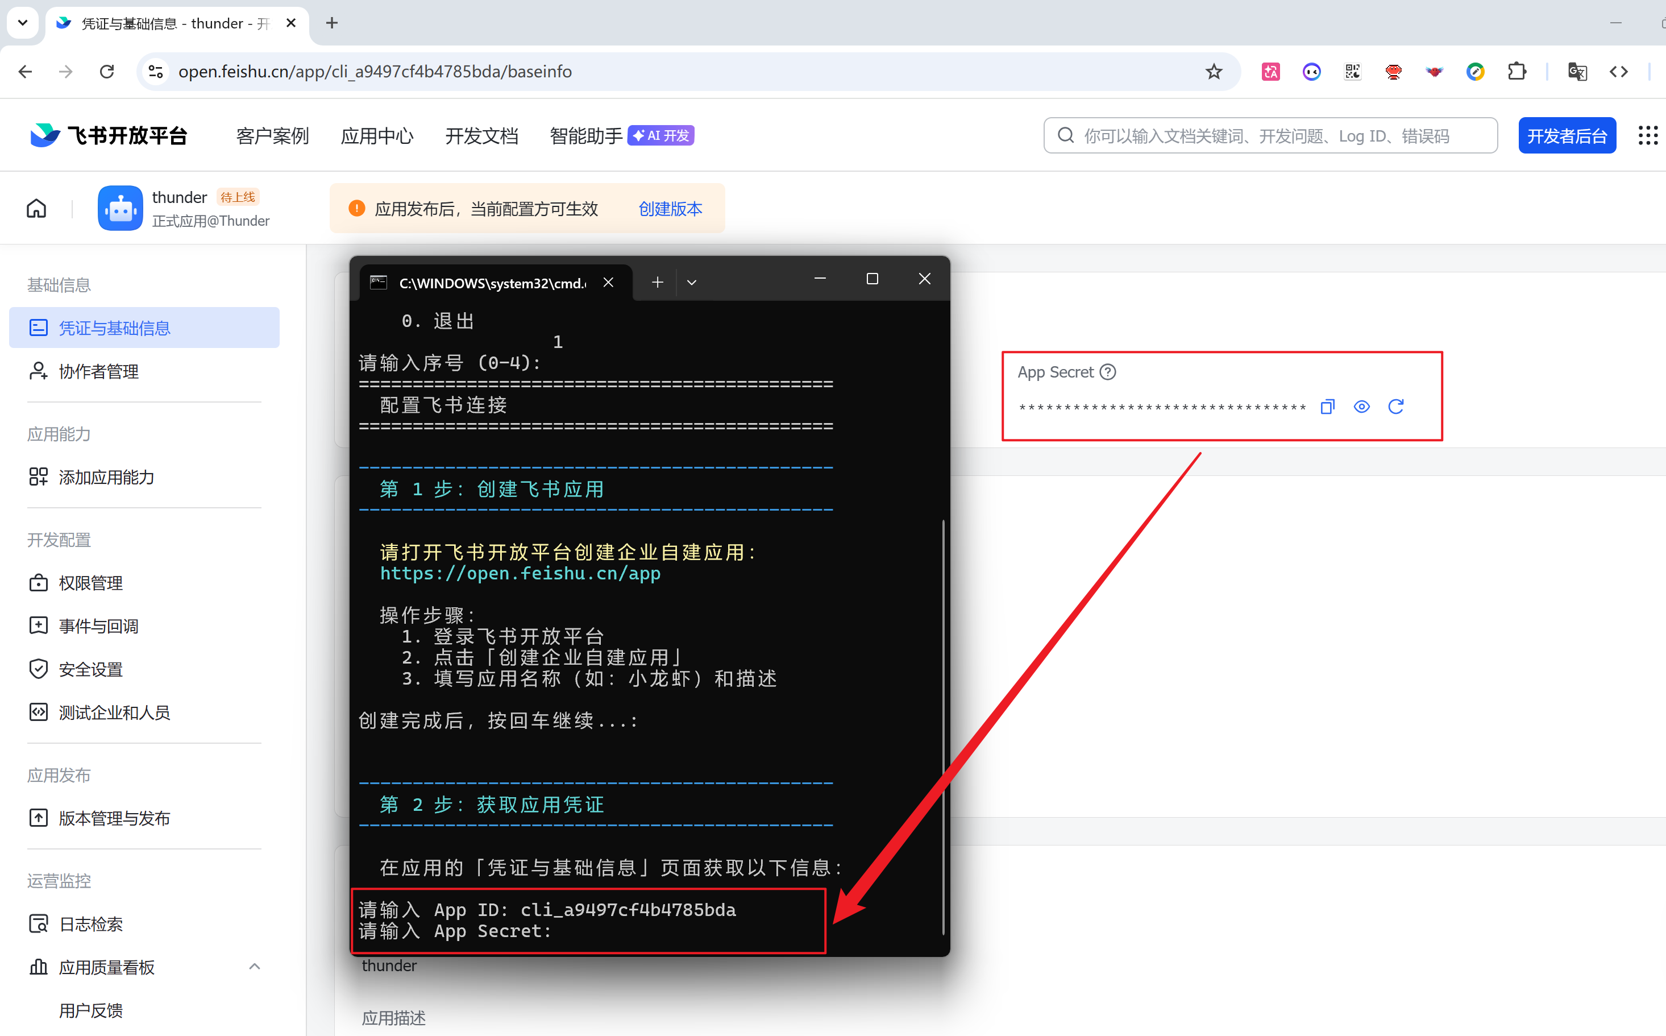This screenshot has width=1666, height=1036.
Task: Open Chrome tab search dropdown
Action: tap(23, 23)
